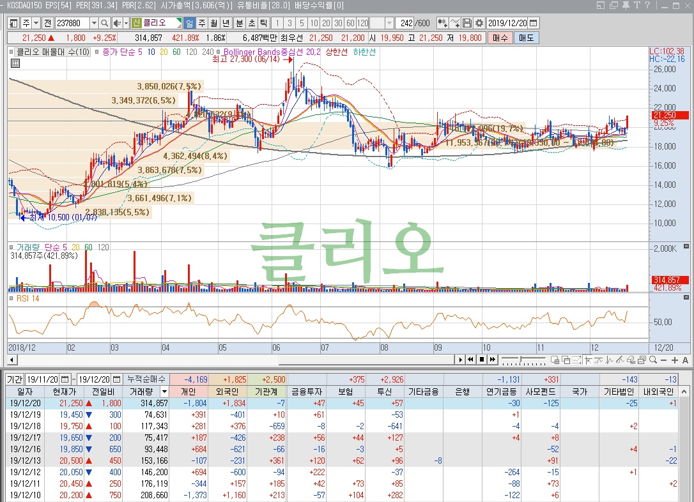
Task: Click the stop button under chart
Action: tap(482, 360)
